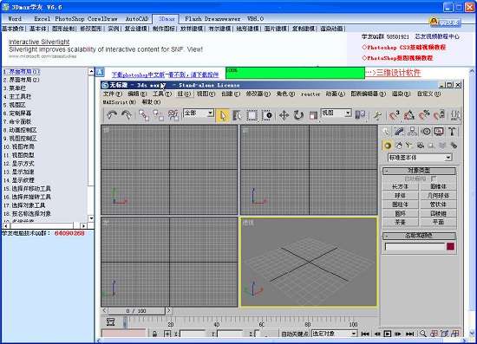The width and height of the screenshot is (477, 344).
Task: Open the 工具(T) menu
Action: 162,94
